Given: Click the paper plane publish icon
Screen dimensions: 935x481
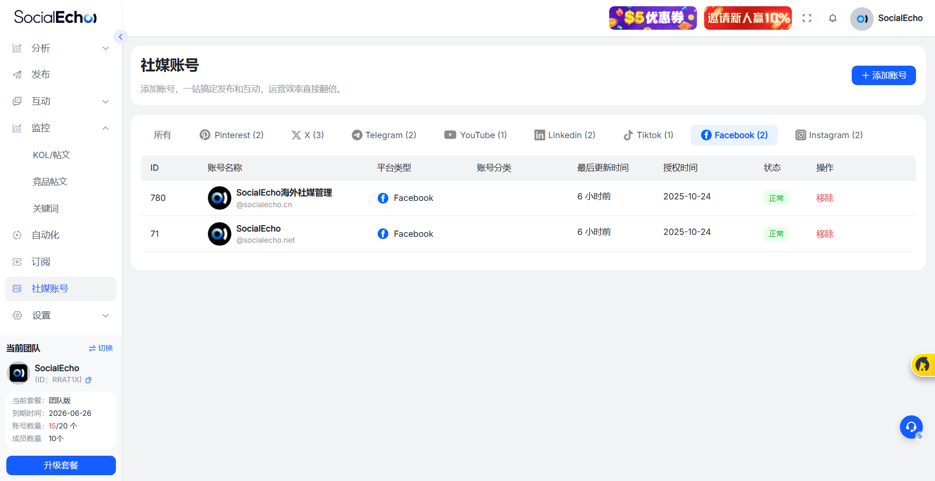Looking at the screenshot, I should pyautogui.click(x=17, y=74).
